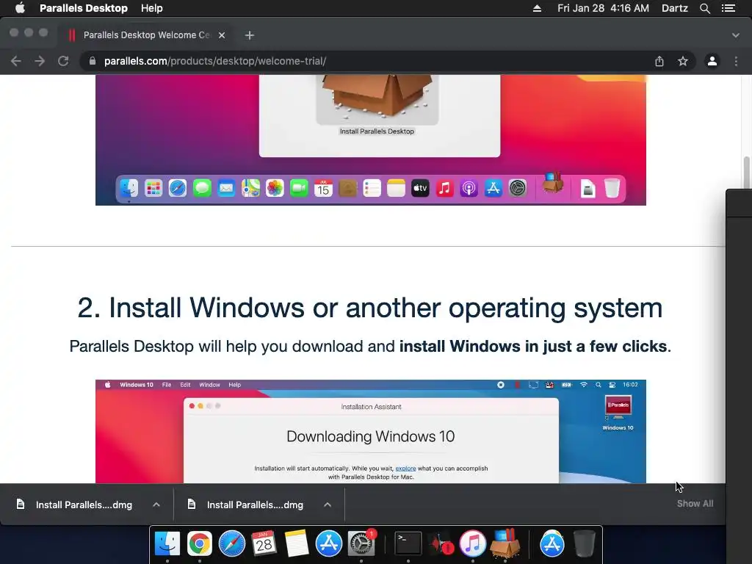This screenshot has height=564, width=752.
Task: Open Chrome three-dot menu
Action: [x=736, y=61]
